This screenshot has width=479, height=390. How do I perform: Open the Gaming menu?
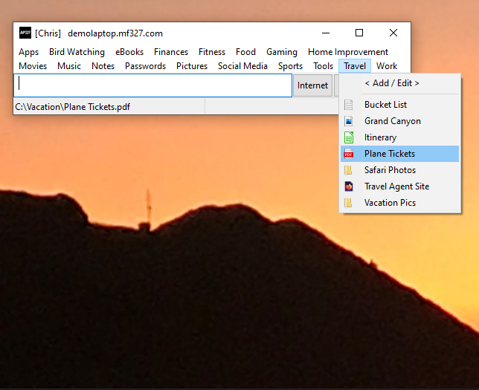282,52
